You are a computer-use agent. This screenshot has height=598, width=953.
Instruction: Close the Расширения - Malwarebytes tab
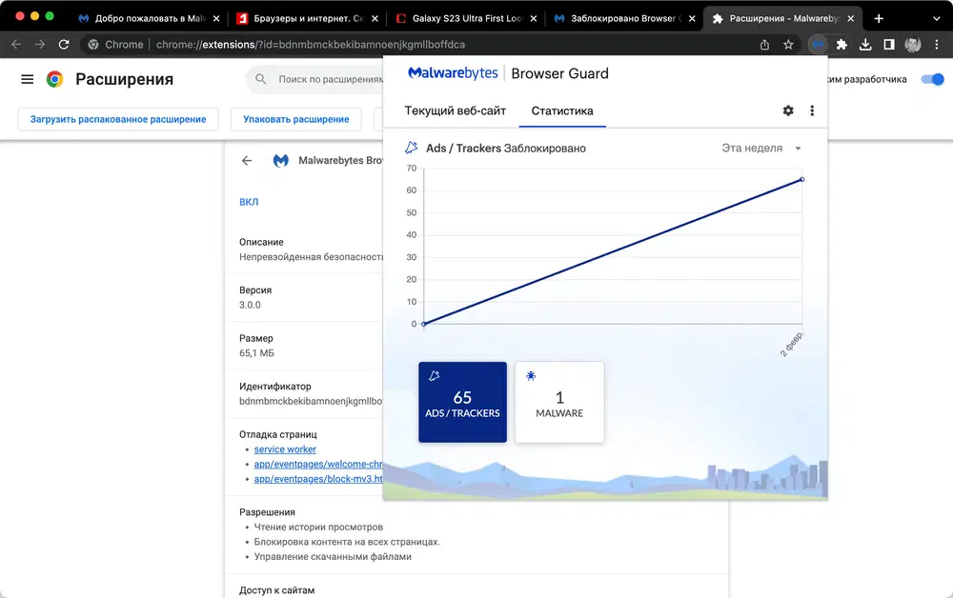[850, 18]
